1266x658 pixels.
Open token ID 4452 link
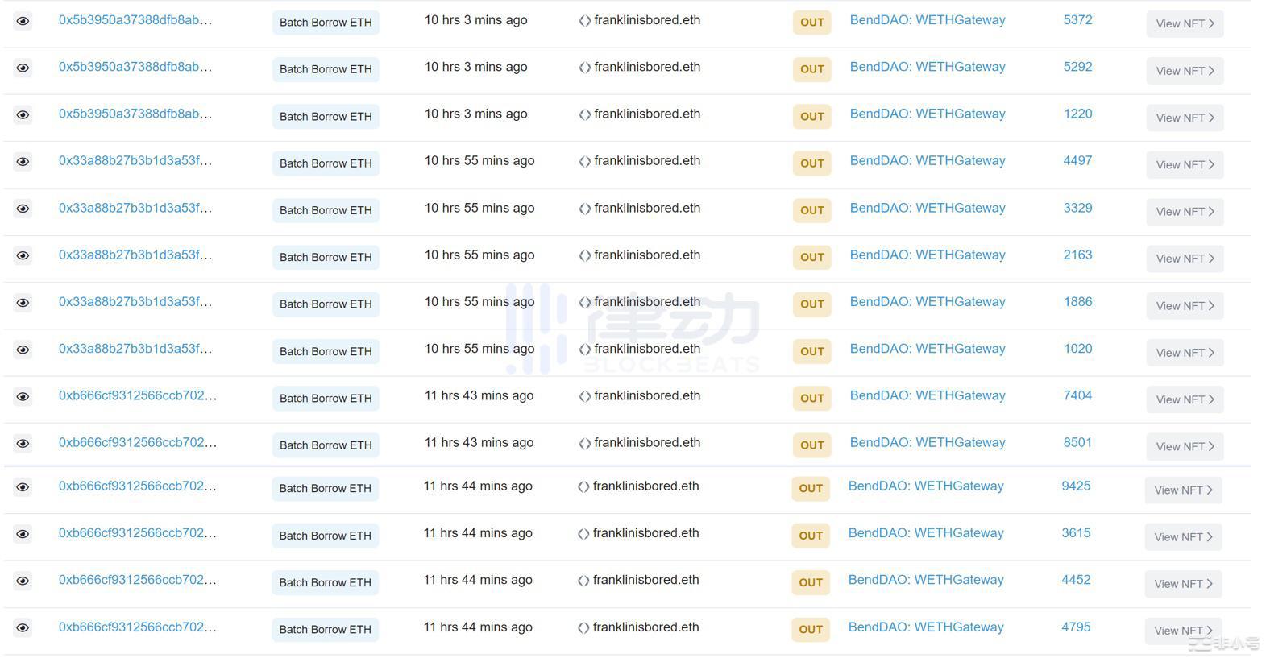coord(1076,580)
